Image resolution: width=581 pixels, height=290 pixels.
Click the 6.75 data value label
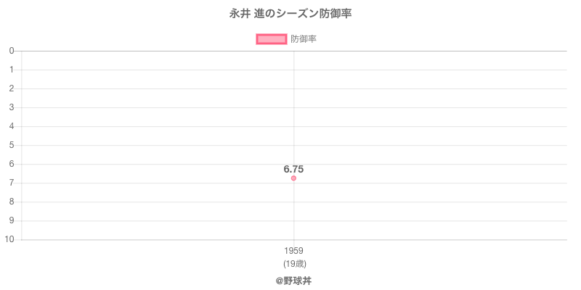(x=293, y=169)
